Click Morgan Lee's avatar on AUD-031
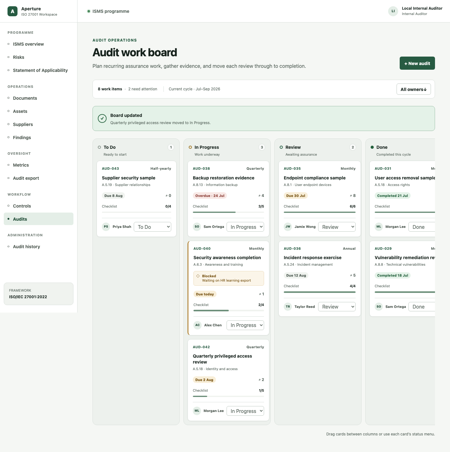 (379, 227)
